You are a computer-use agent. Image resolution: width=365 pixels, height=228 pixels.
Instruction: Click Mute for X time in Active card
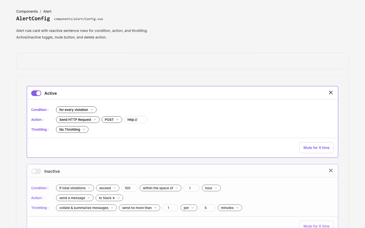[316, 148]
